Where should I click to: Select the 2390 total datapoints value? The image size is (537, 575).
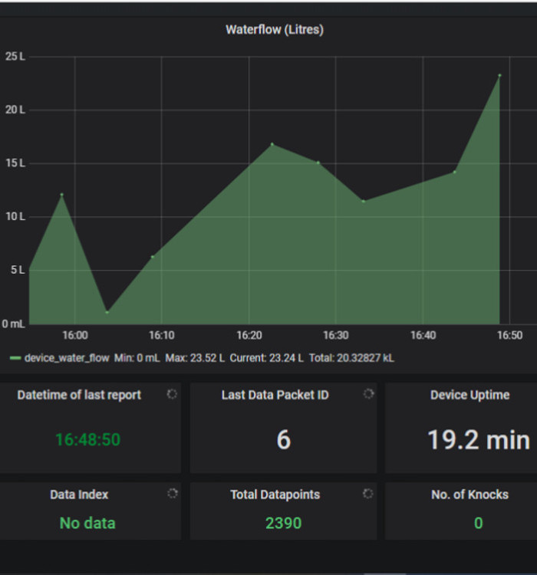pos(283,524)
